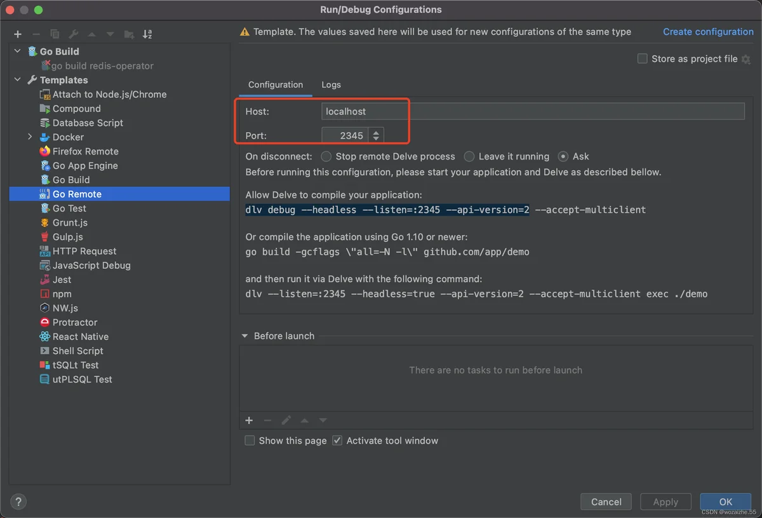Viewport: 762px width, 518px height.
Task: Click the Move into new folder icon
Action: tap(129, 34)
